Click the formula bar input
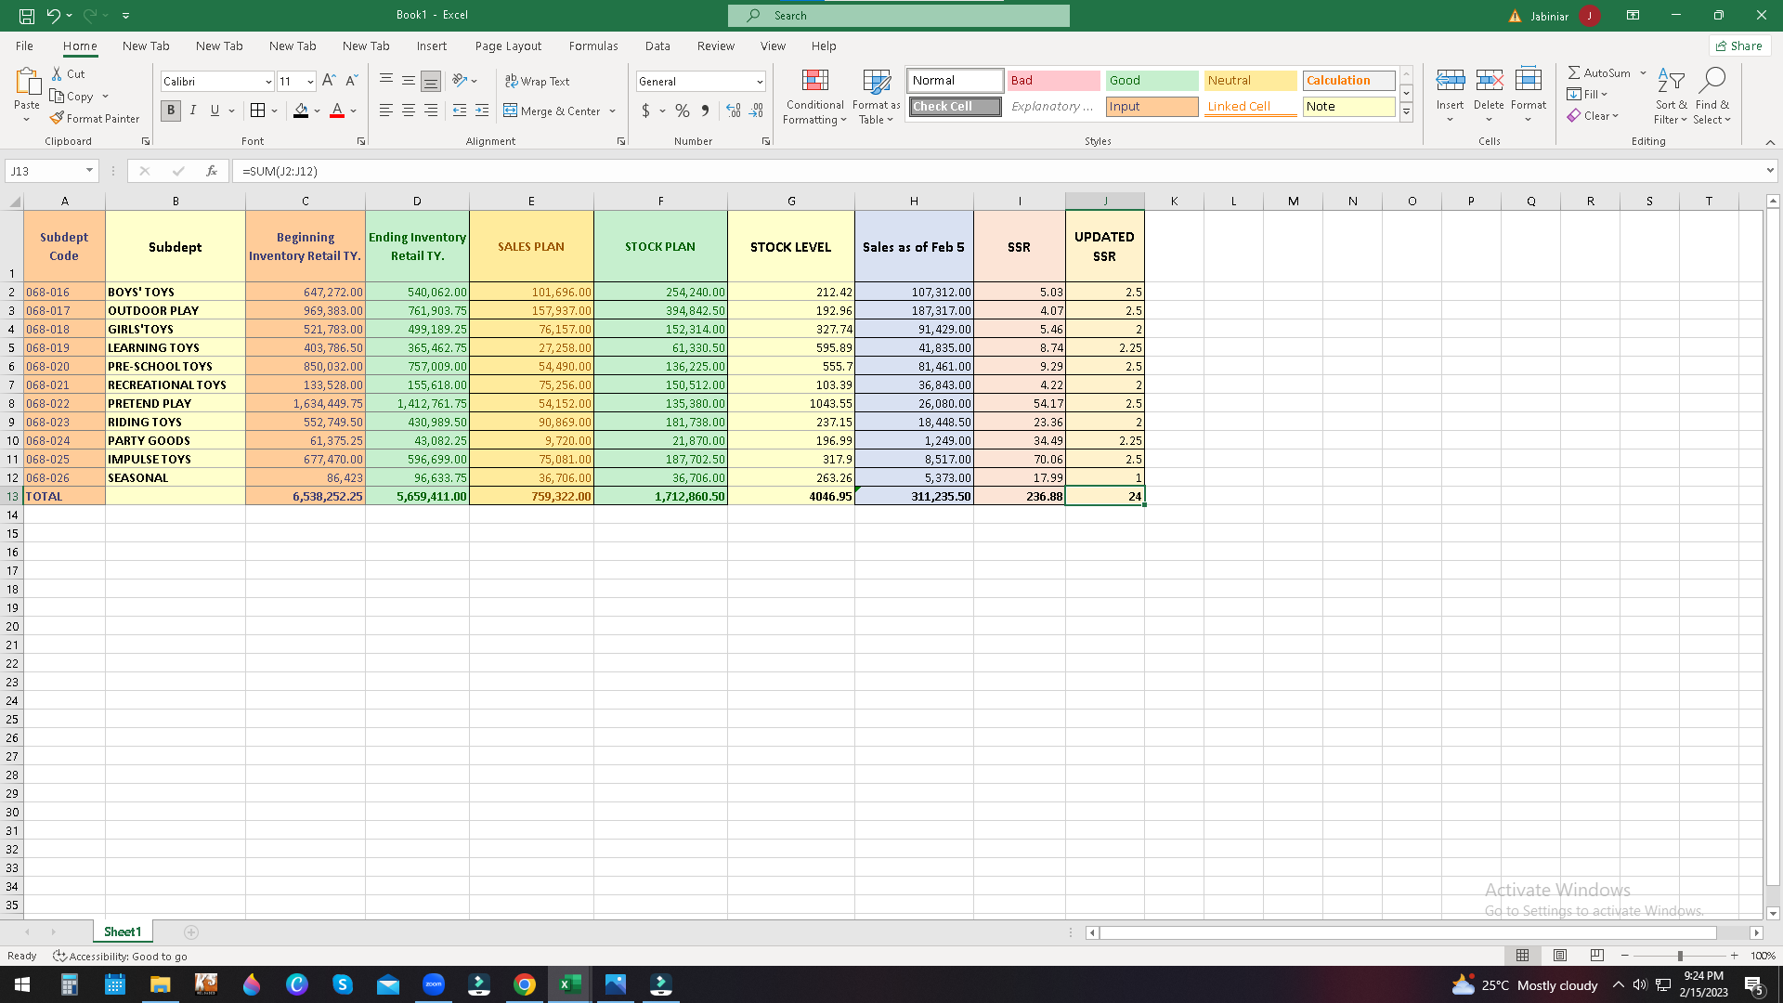Image resolution: width=1783 pixels, height=1003 pixels. click(x=998, y=171)
